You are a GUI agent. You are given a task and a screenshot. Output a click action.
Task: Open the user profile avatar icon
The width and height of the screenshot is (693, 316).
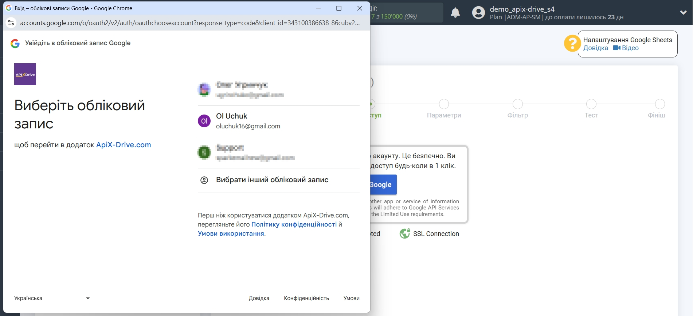click(478, 13)
